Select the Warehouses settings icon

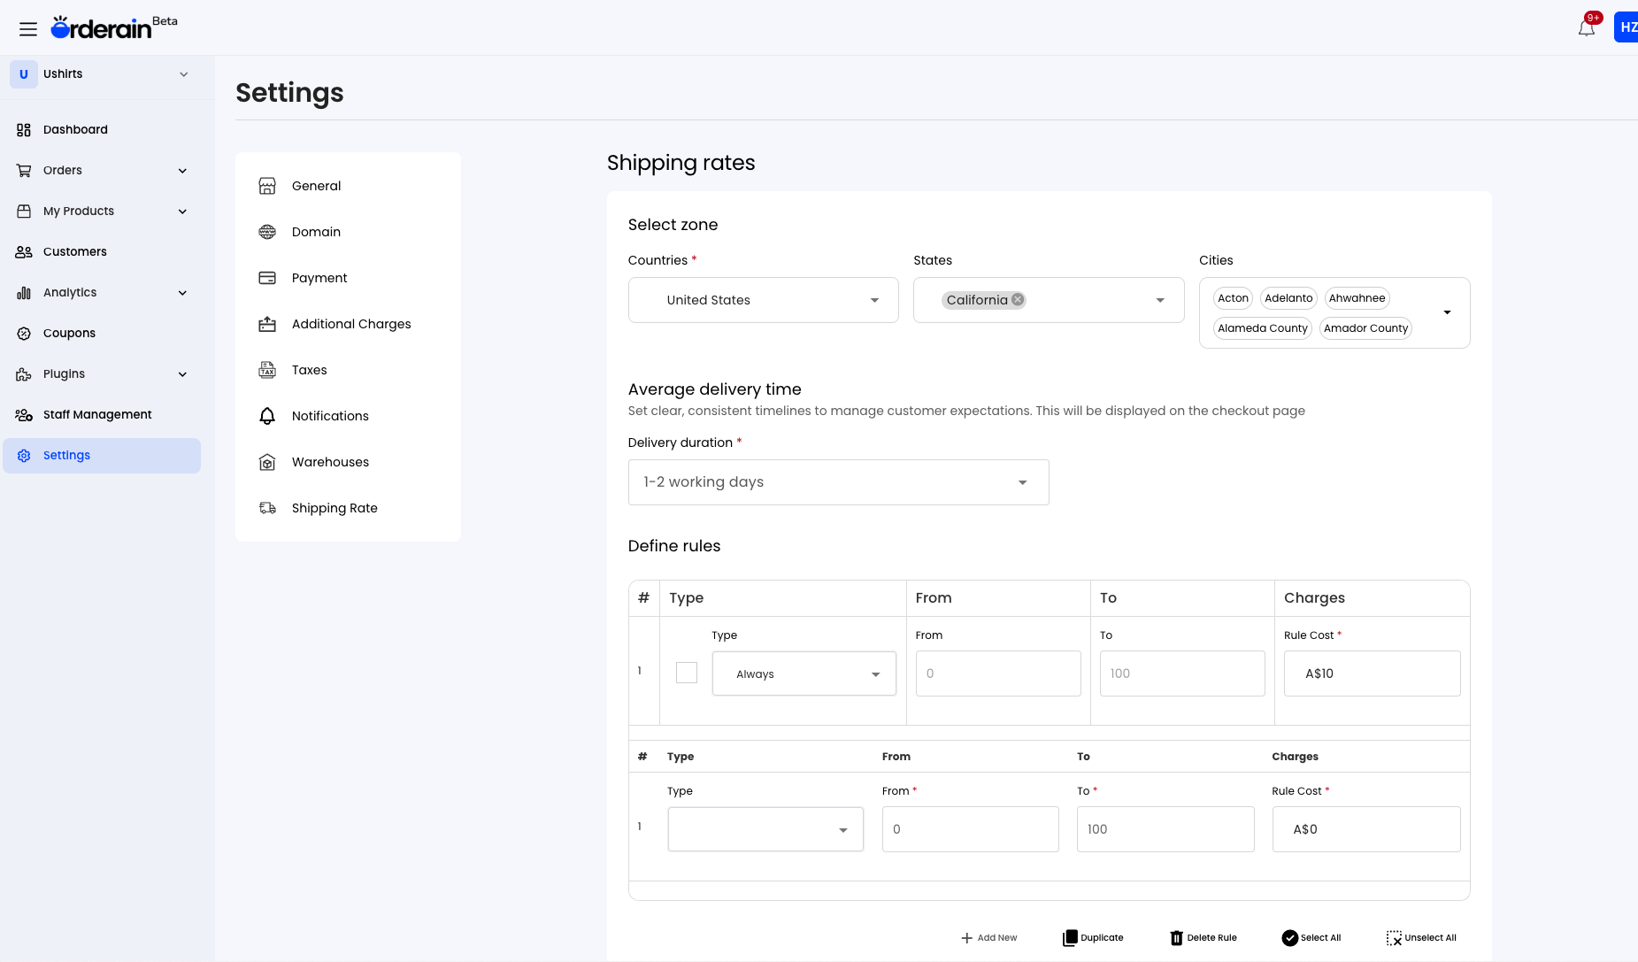268,462
